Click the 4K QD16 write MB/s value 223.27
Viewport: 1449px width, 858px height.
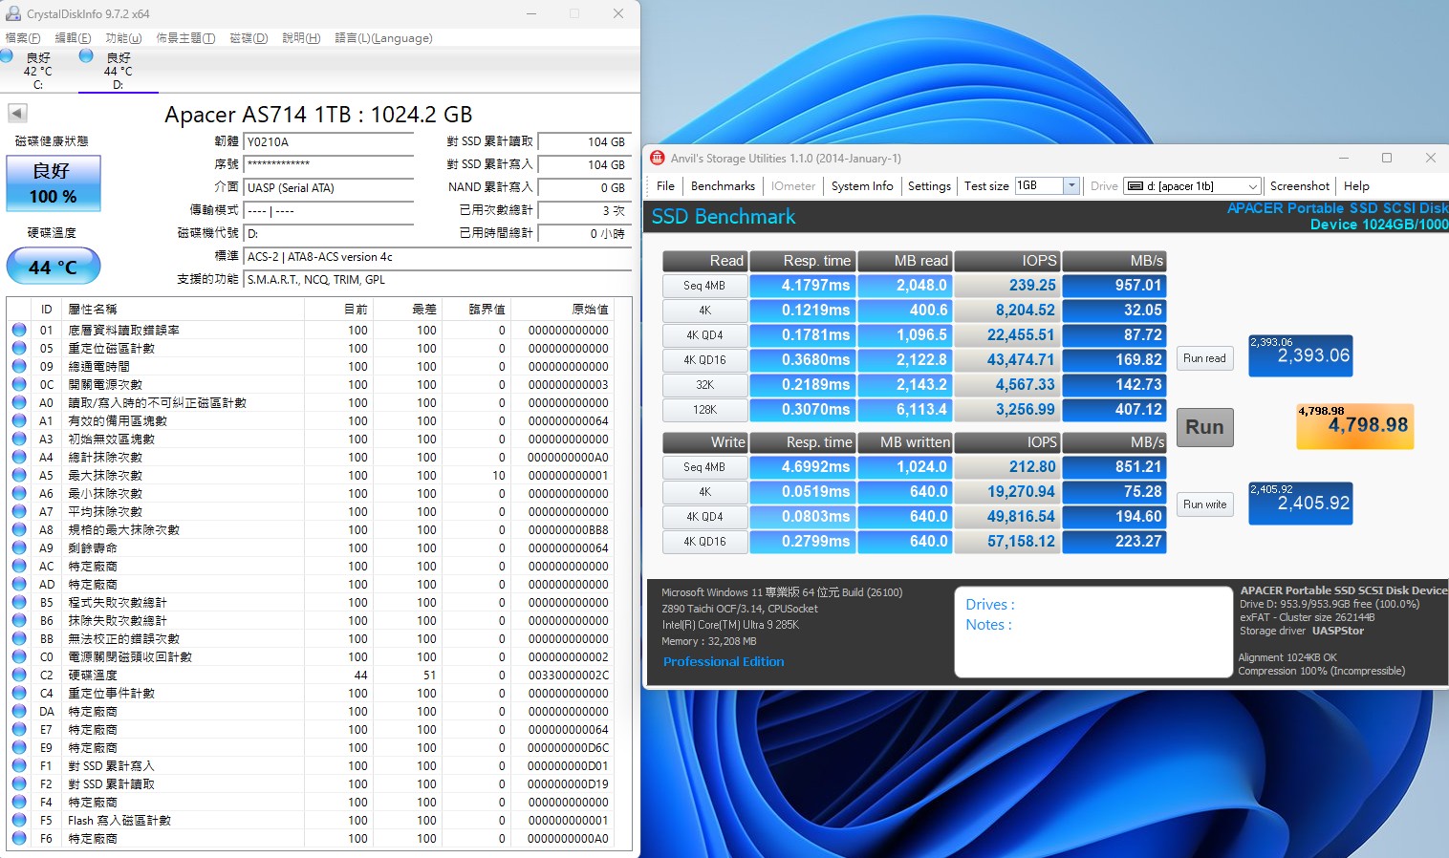pyautogui.click(x=1114, y=542)
